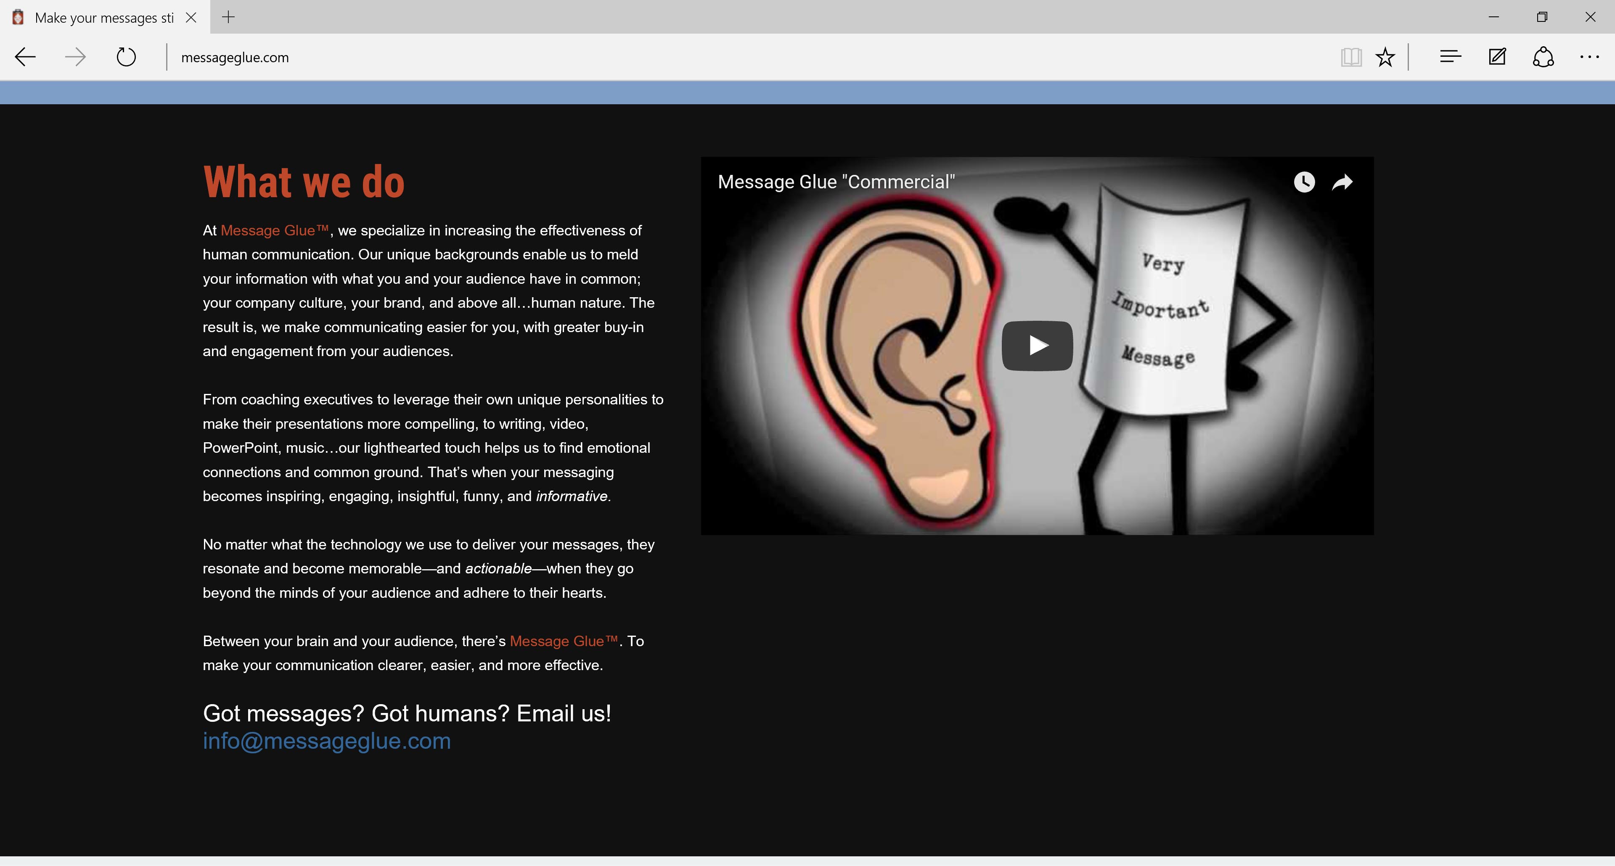Email info@messageglue.com link
Screen dimensions: 1615x866
[327, 741]
